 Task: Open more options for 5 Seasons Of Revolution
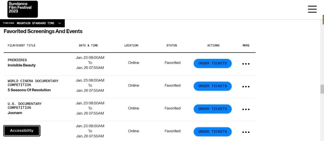tap(246, 87)
